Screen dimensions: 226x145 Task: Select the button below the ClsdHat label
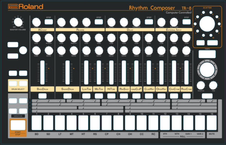149,96
